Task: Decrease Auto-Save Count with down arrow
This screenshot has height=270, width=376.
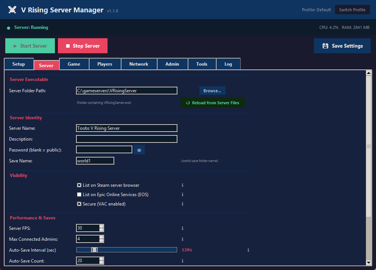Action: pyautogui.click(x=102, y=262)
